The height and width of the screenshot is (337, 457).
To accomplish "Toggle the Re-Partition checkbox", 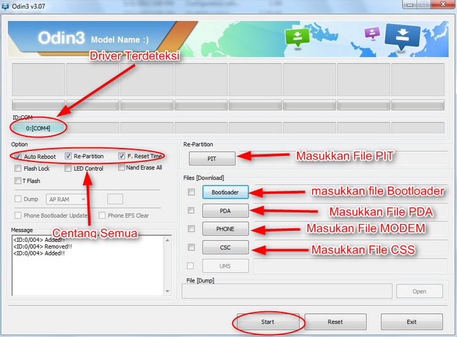I will pos(68,156).
